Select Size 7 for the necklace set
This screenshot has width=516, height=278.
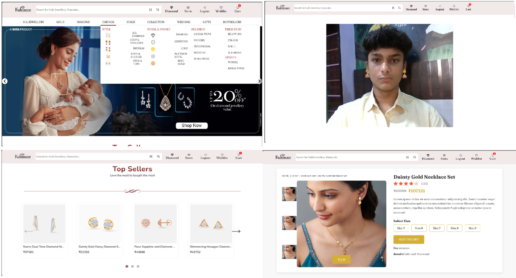(436, 228)
